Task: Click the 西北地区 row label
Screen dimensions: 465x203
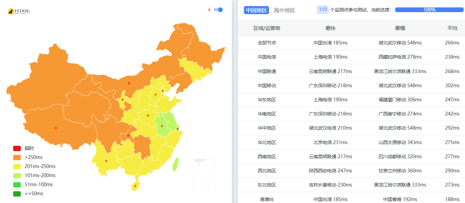Action: coord(267,171)
